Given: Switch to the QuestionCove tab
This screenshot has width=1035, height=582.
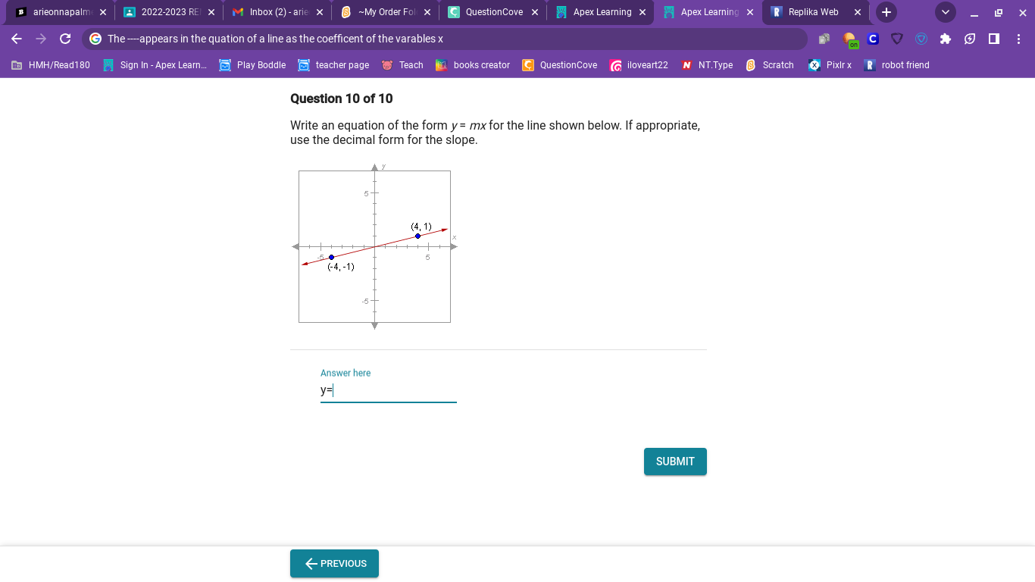Looking at the screenshot, I should pos(493,12).
